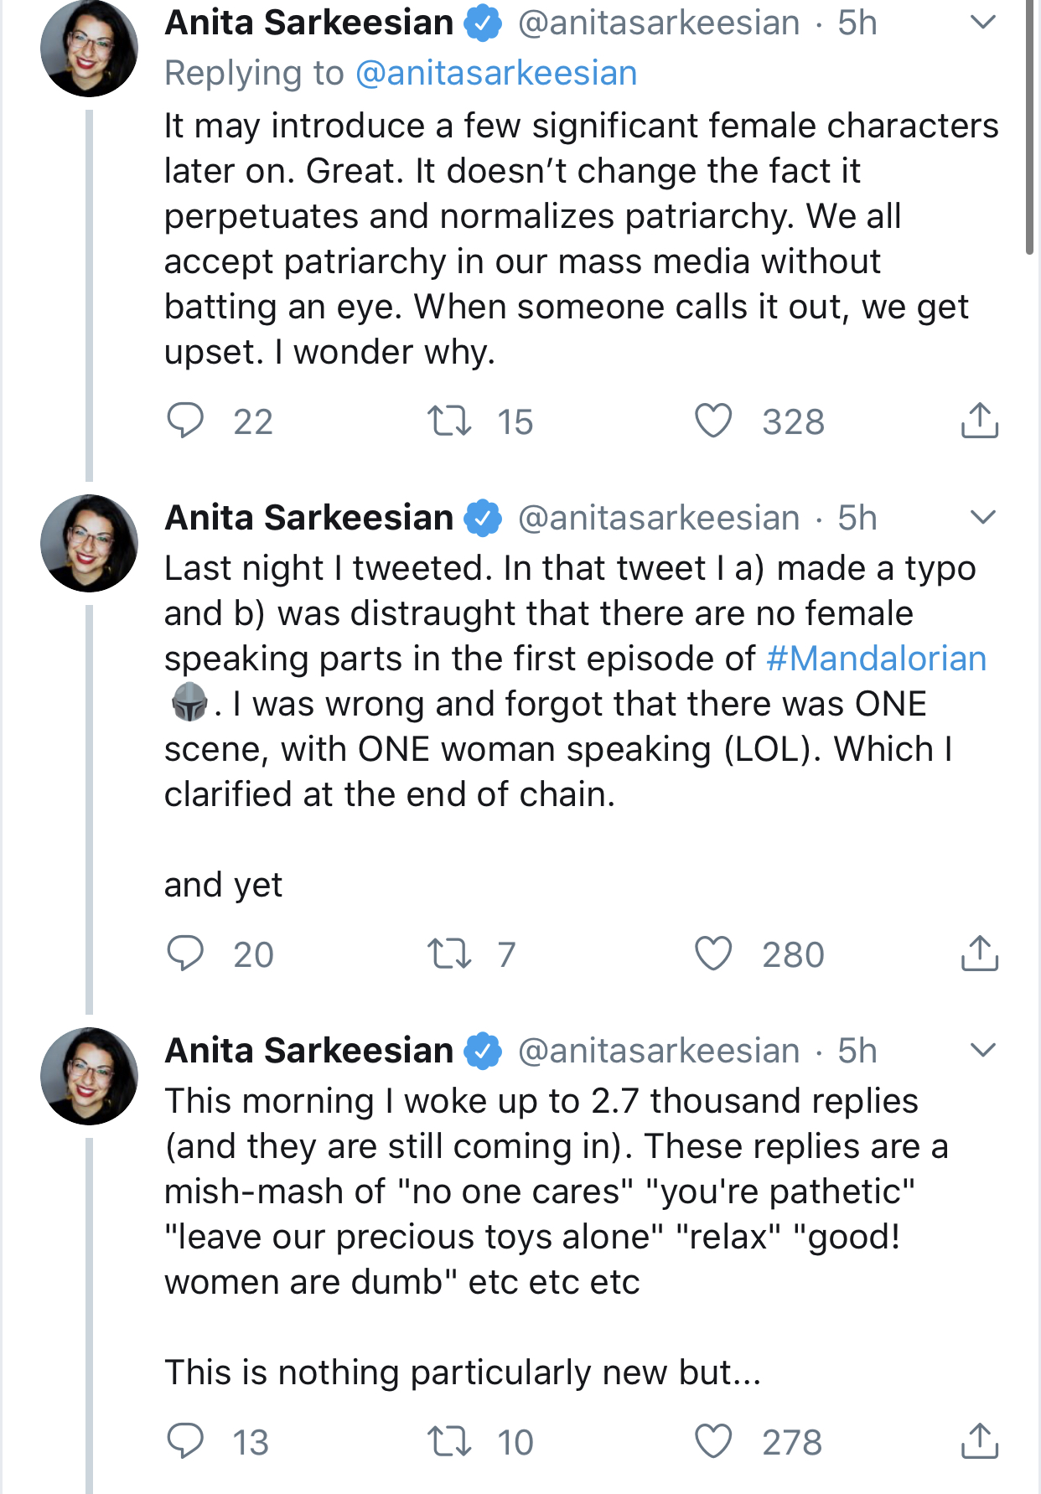This screenshot has height=1494, width=1041.
Task: Open options chevron on the third tweet
Action: [x=982, y=1050]
